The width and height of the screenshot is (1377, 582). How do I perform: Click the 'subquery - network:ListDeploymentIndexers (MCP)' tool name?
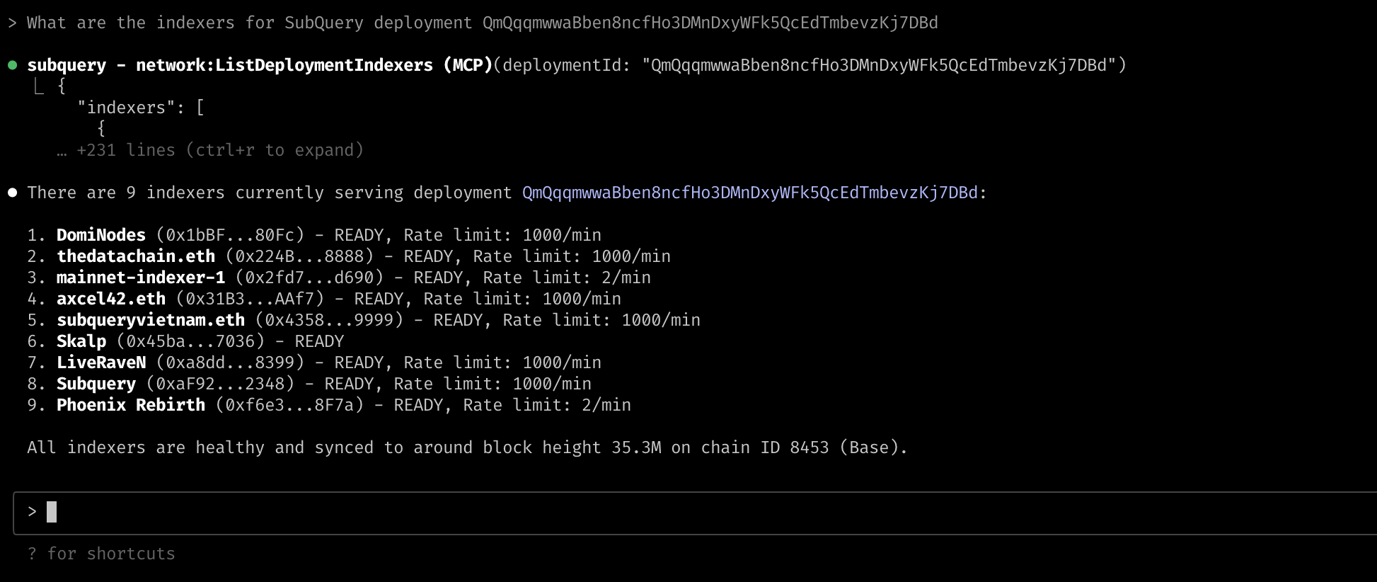(x=260, y=65)
